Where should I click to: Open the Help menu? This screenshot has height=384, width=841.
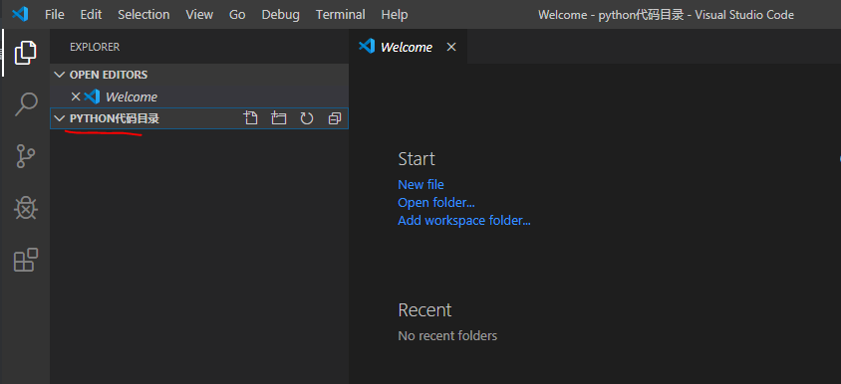pos(395,15)
